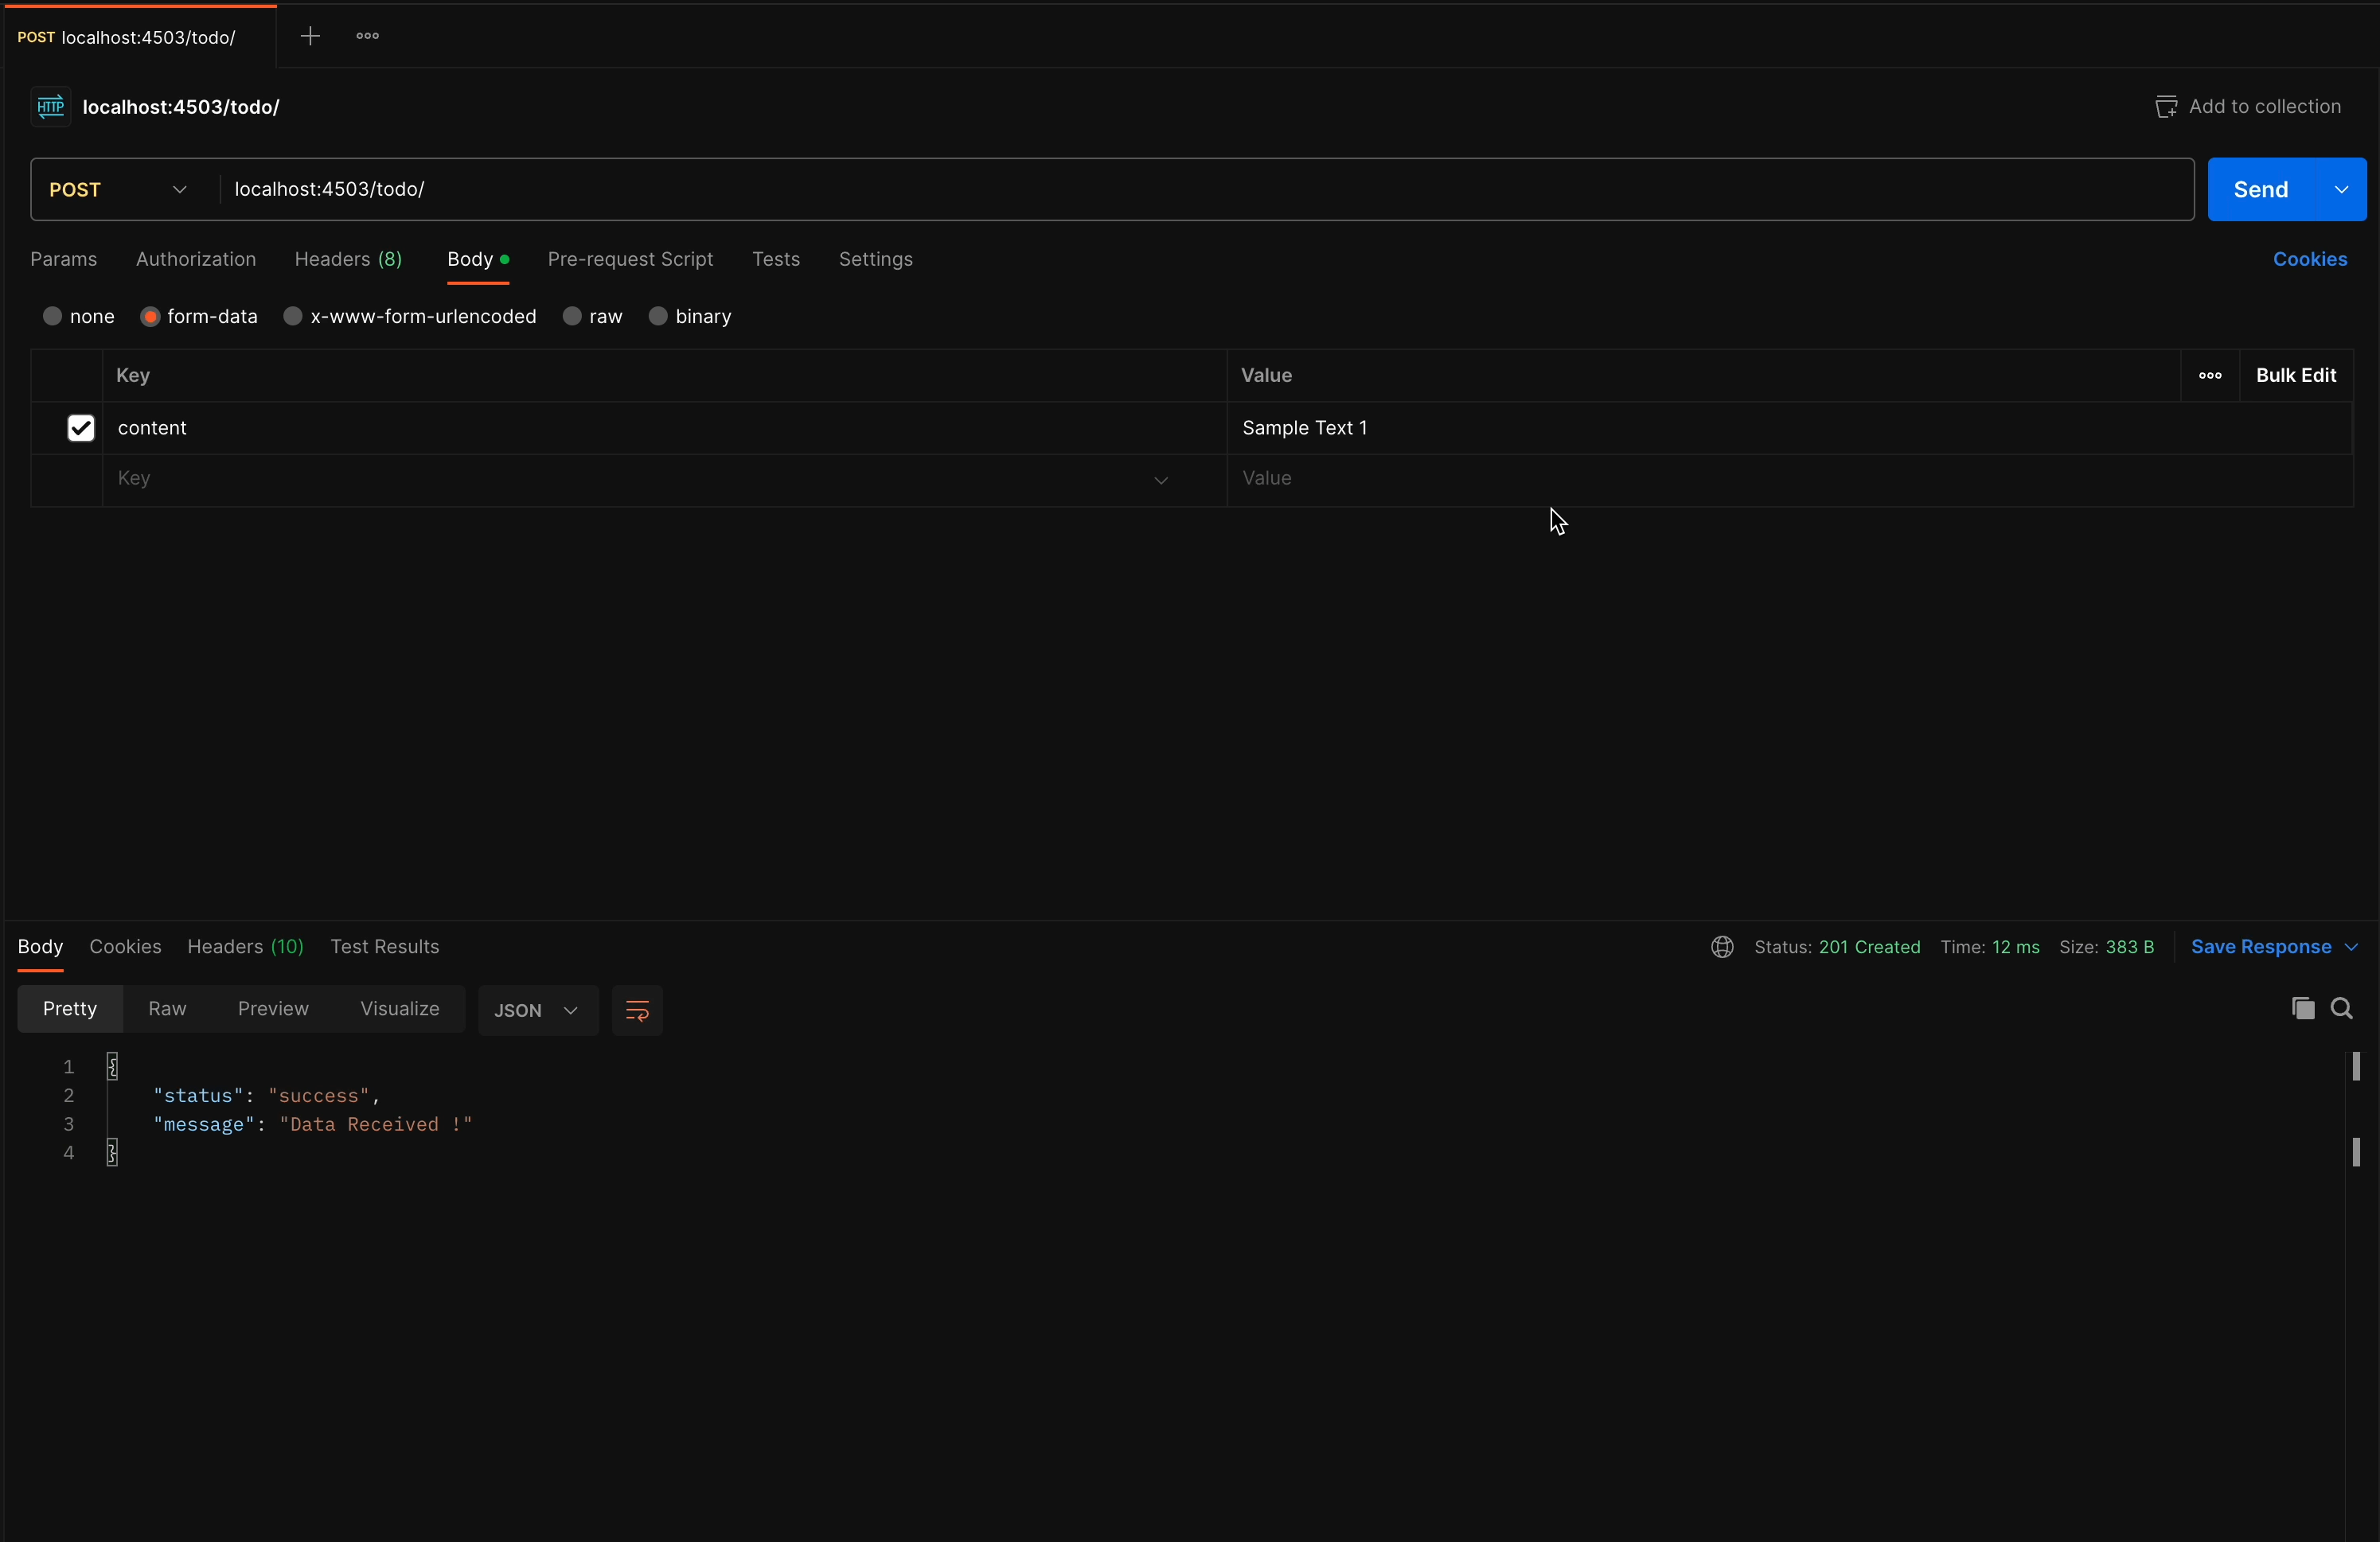
Task: Open more options for the key-value table
Action: 2209,377
